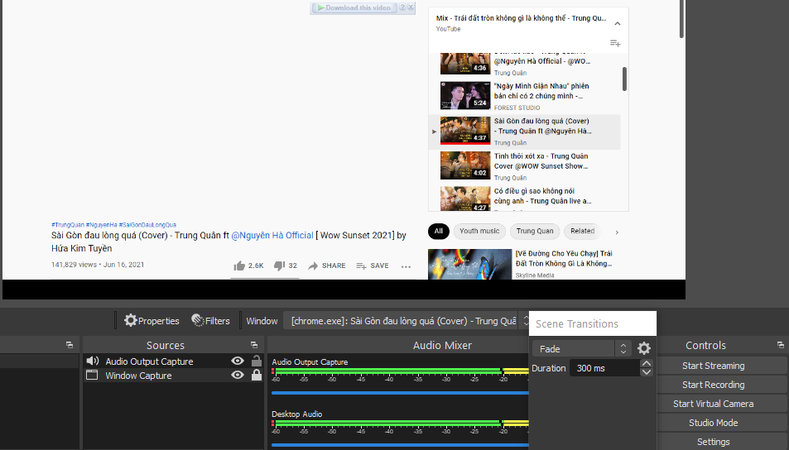This screenshot has height=450, width=789.
Task: Open OBS Settings
Action: (x=713, y=442)
